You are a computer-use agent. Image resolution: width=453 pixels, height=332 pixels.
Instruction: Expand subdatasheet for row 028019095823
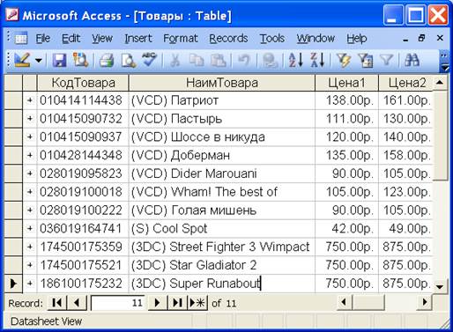[x=30, y=173]
